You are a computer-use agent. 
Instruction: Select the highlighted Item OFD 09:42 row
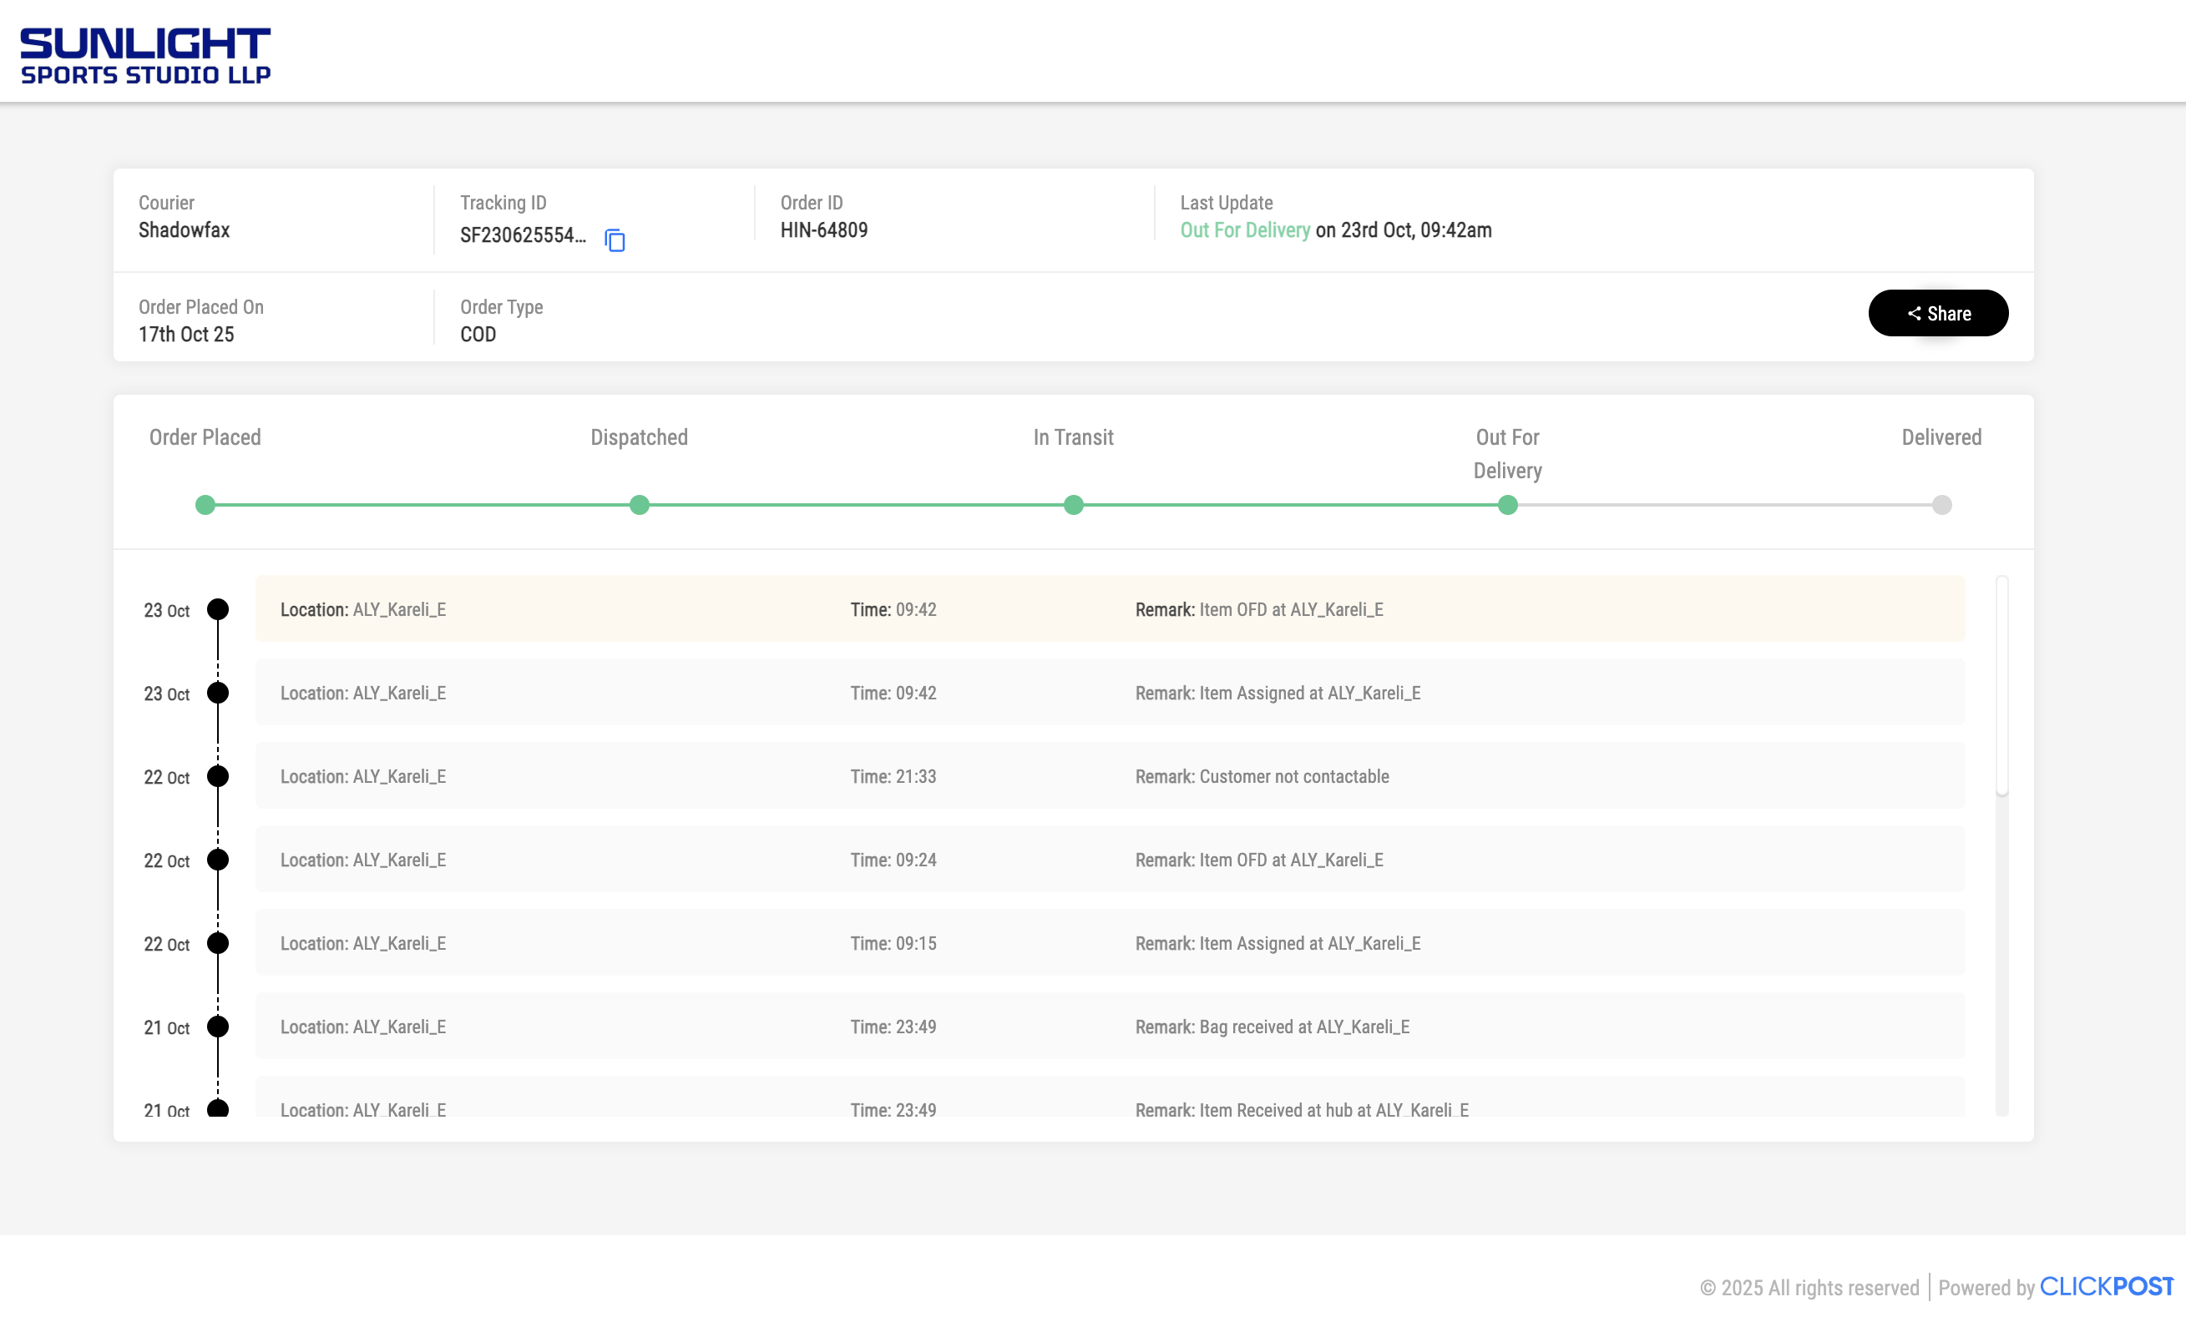[x=1109, y=608]
